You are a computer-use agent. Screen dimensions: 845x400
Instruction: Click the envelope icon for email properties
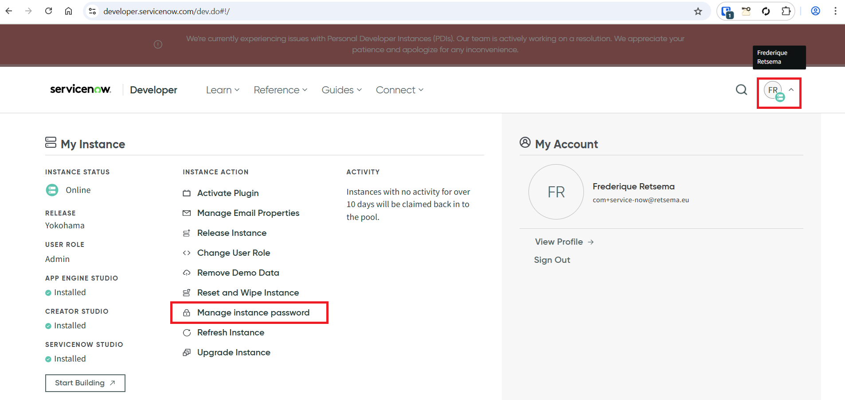coord(187,213)
